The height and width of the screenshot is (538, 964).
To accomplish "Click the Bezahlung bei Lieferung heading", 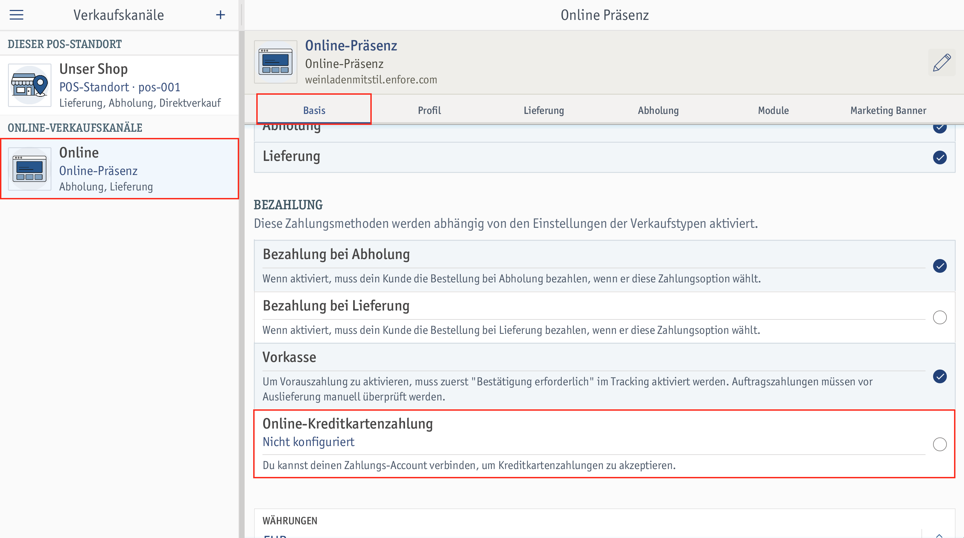I will [336, 306].
